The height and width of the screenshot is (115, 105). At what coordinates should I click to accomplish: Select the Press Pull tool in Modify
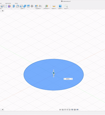(14, 6)
